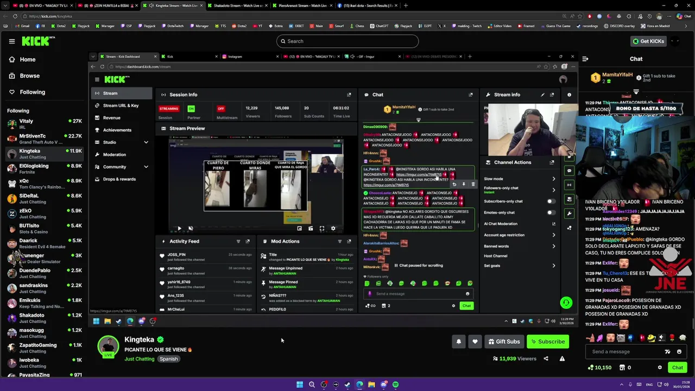Pick the white rose quick emote
The image size is (695, 391).
tap(682, 338)
